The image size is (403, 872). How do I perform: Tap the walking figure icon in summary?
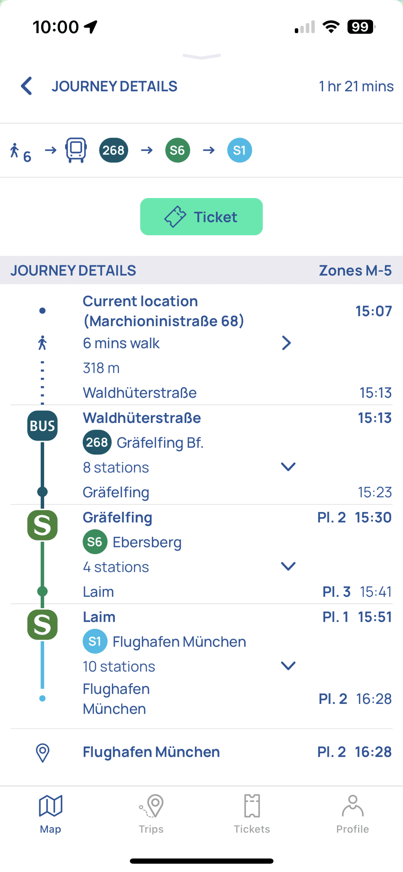click(x=15, y=150)
